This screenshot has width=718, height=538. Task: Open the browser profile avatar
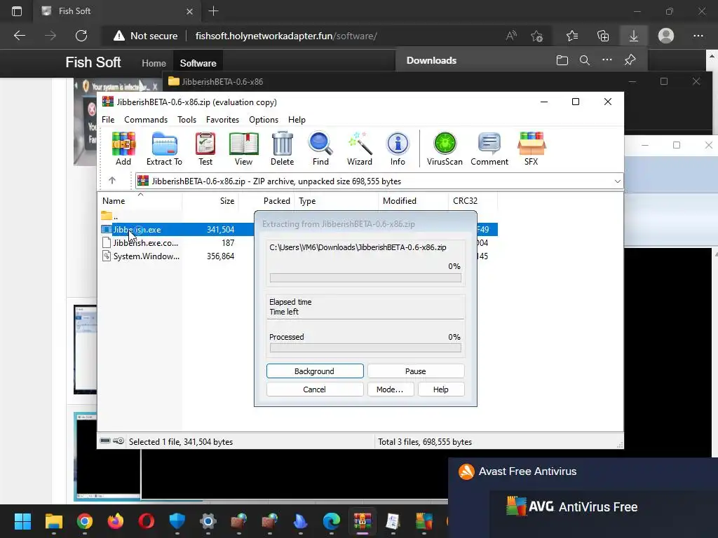[666, 36]
